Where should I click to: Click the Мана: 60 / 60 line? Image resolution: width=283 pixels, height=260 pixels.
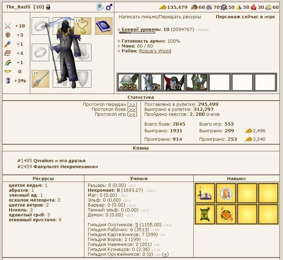(x=135, y=46)
